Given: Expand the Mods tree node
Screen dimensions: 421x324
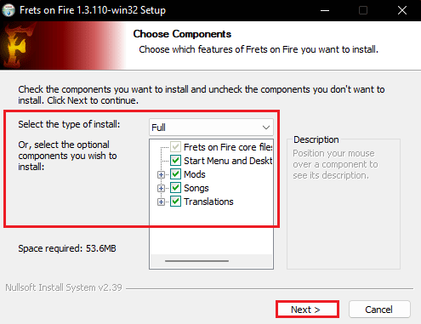Looking at the screenshot, I should pos(161,174).
